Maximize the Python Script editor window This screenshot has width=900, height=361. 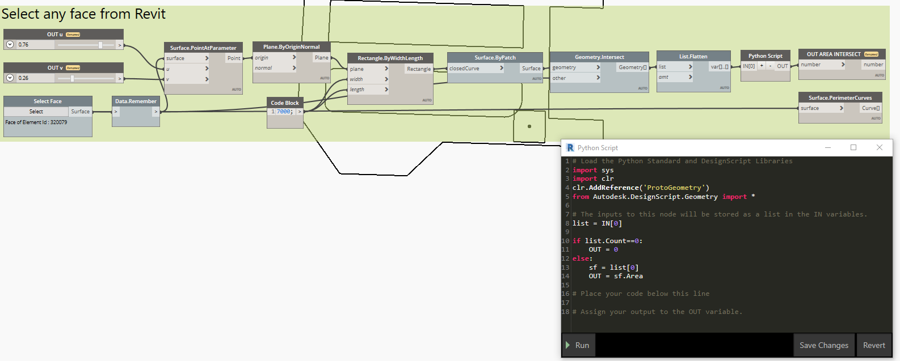pyautogui.click(x=853, y=147)
